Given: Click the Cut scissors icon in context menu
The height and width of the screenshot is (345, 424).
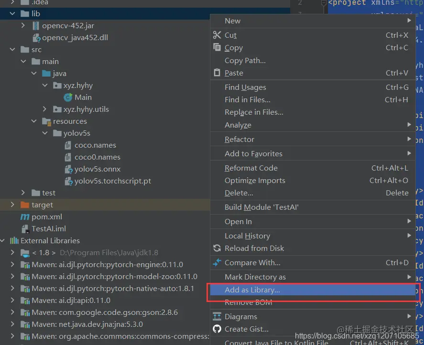Looking at the screenshot, I should [217, 35].
